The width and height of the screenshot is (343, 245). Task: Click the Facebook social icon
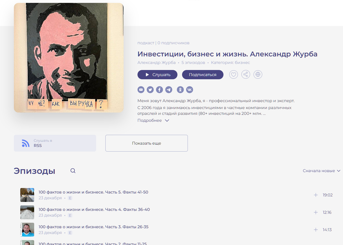click(x=159, y=90)
